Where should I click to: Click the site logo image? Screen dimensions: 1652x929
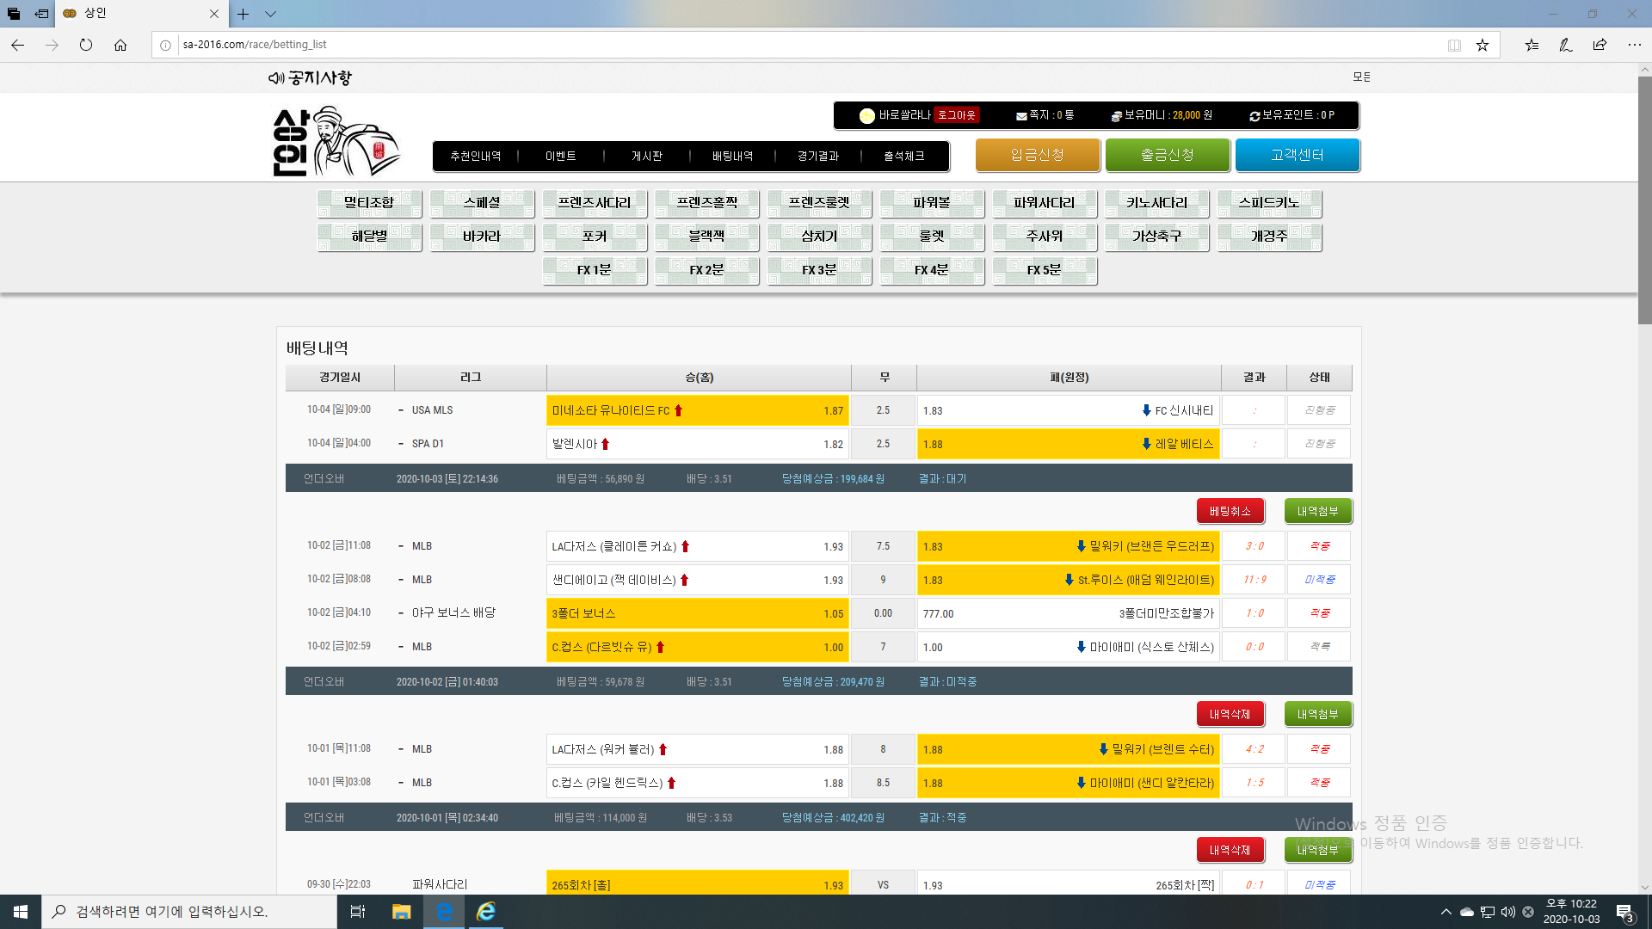(336, 142)
